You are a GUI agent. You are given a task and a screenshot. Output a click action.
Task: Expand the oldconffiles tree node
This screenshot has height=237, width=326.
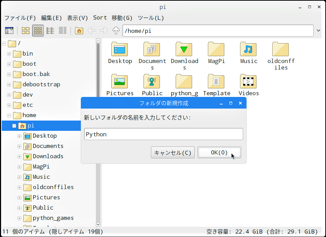[19, 187]
